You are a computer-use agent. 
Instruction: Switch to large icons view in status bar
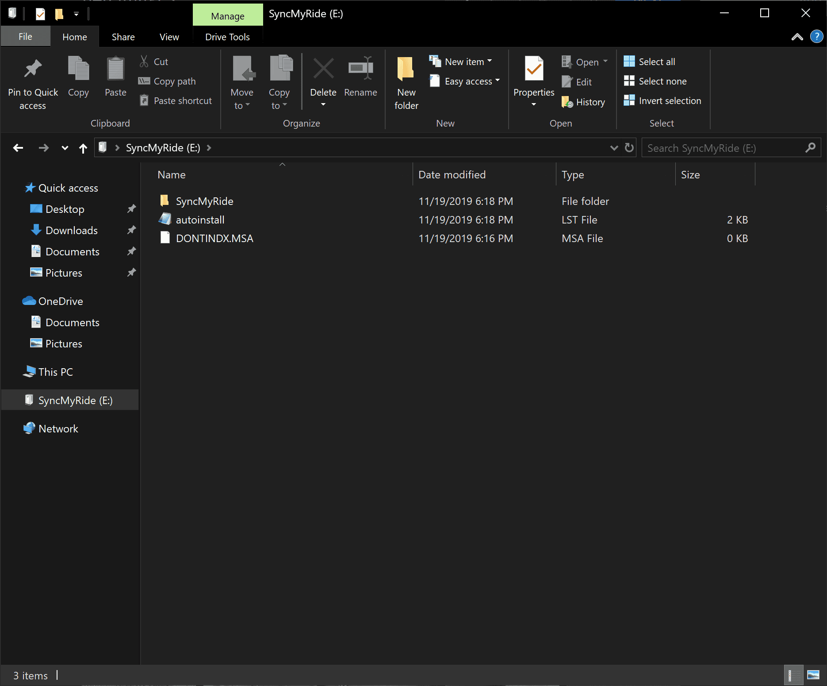pyautogui.click(x=813, y=675)
